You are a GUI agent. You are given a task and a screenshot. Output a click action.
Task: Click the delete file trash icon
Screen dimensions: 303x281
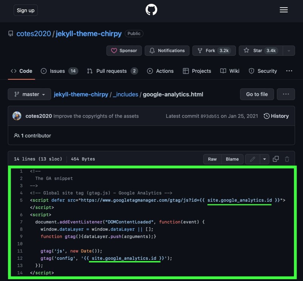click(x=287, y=159)
